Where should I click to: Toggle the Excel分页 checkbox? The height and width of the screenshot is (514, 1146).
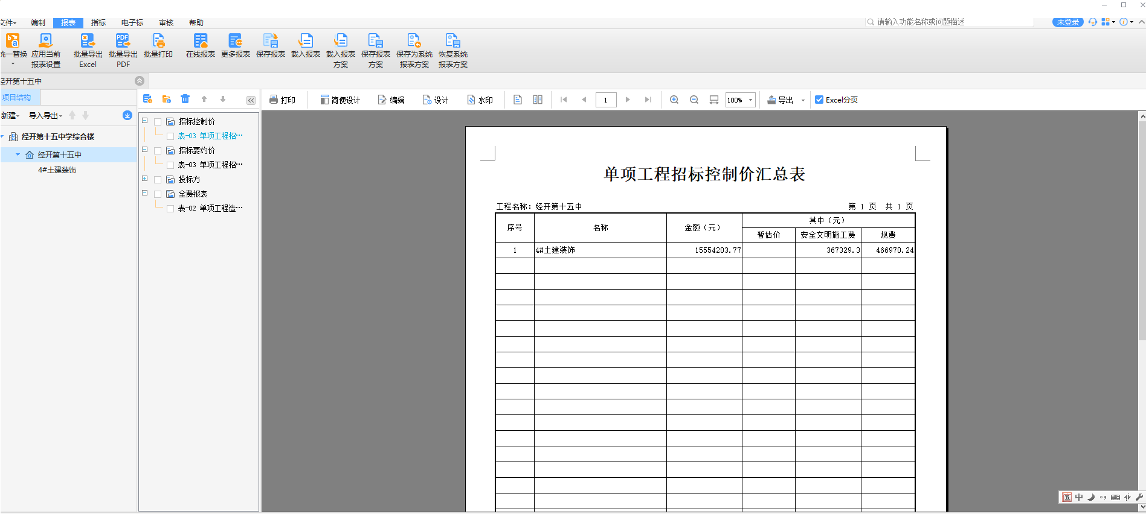(x=819, y=100)
